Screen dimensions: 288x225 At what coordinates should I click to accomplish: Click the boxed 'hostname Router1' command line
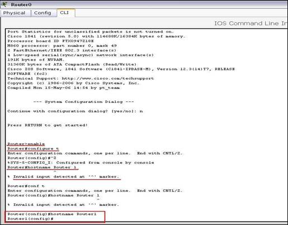52,214
